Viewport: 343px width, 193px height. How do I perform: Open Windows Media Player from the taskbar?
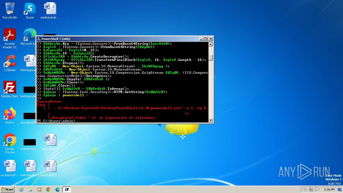(39, 190)
